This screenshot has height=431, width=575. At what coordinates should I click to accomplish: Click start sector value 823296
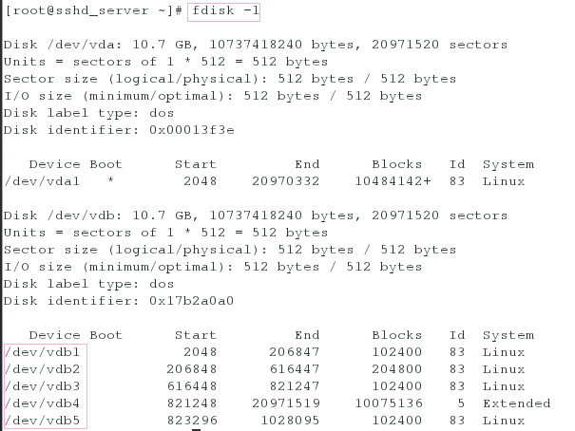(x=192, y=421)
